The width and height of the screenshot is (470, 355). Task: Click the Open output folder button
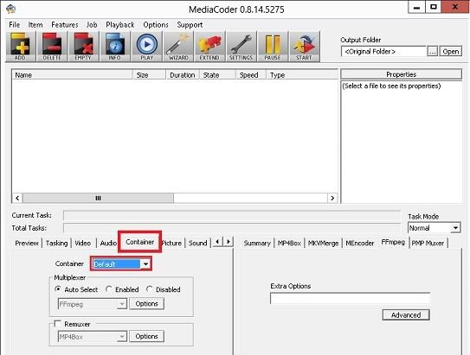(x=450, y=52)
